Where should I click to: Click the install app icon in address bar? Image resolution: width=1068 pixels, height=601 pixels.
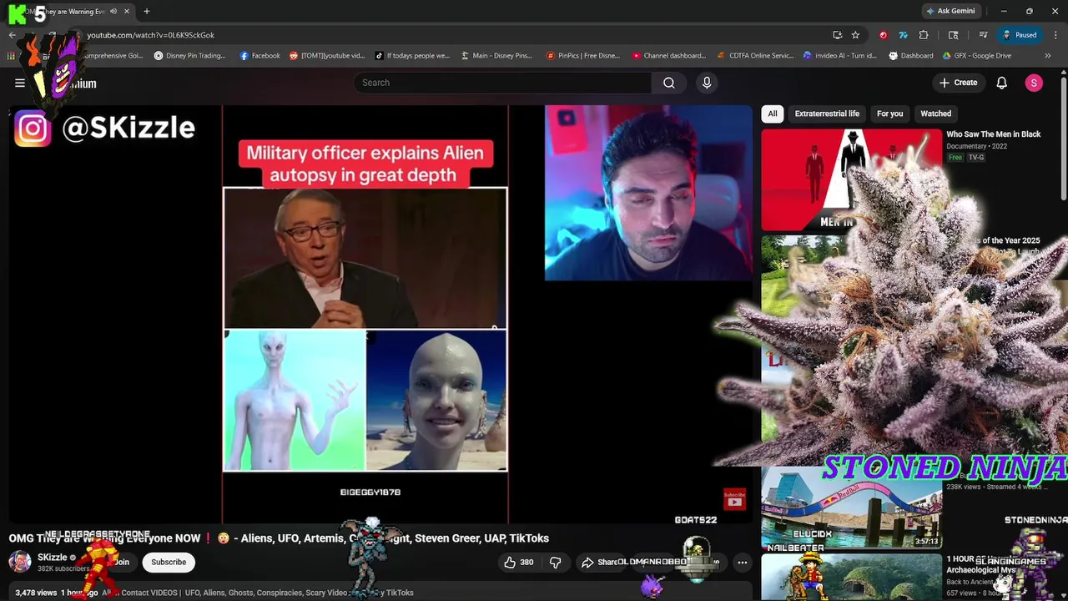(837, 35)
